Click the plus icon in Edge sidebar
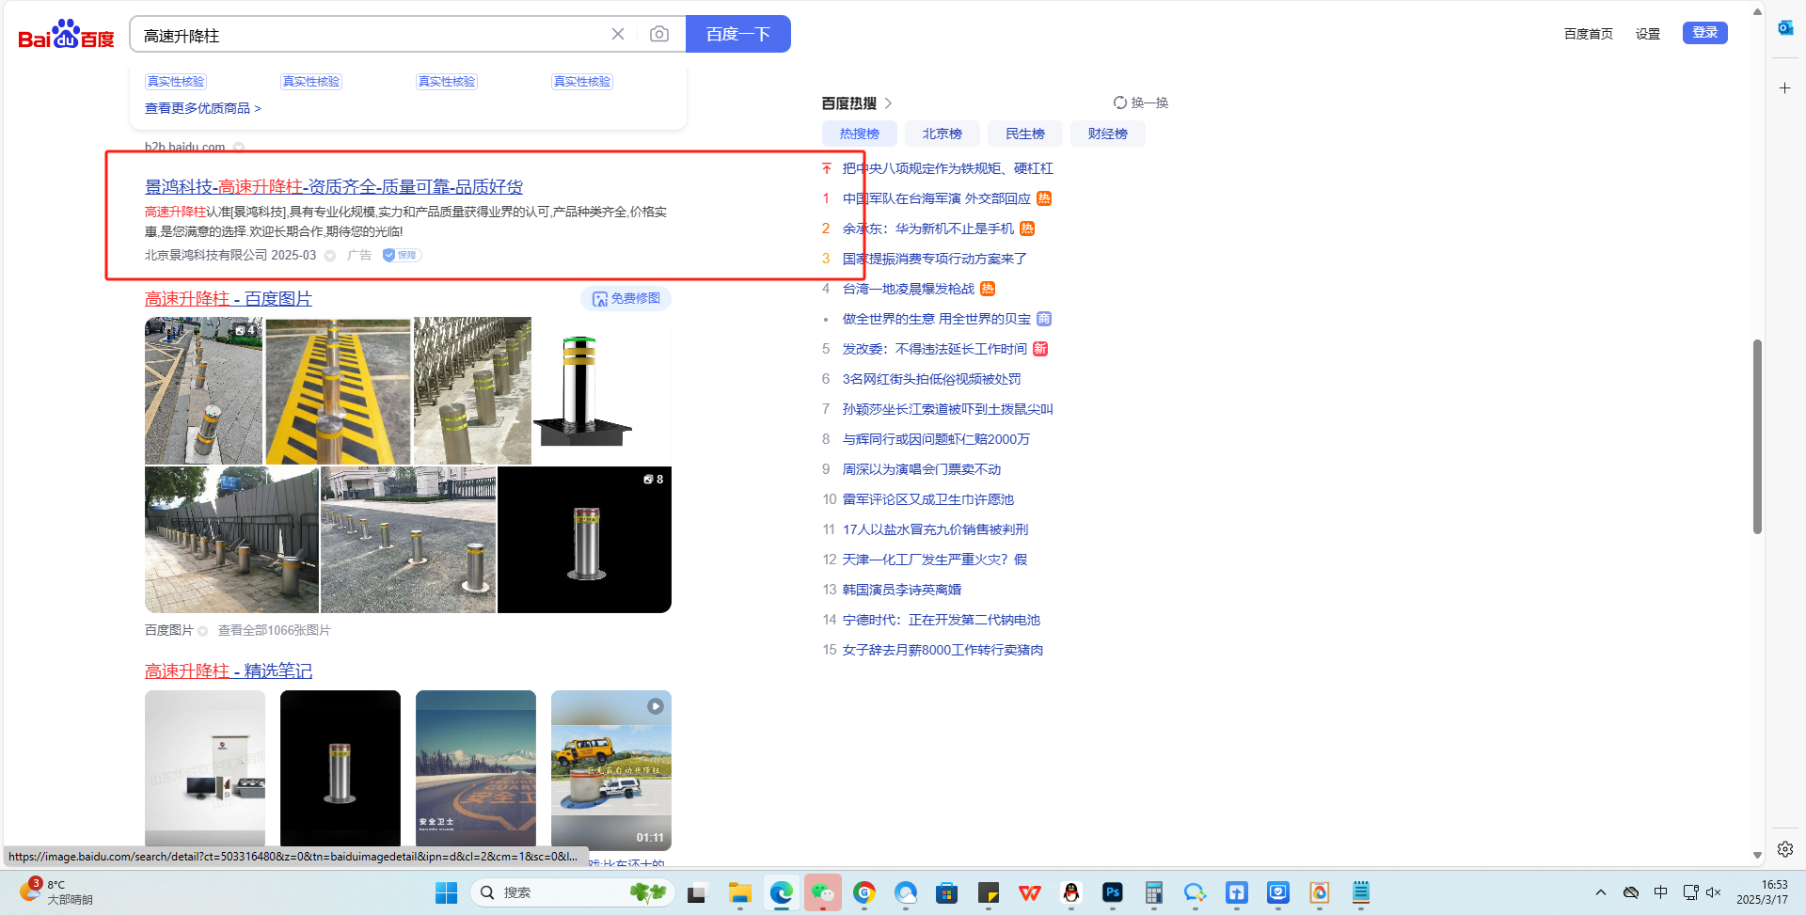Screen dimensions: 1806x915 [1784, 87]
